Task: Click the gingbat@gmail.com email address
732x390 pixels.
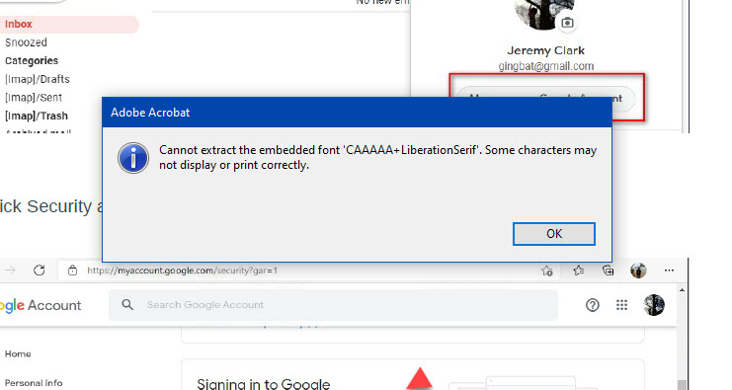Action: tap(545, 66)
